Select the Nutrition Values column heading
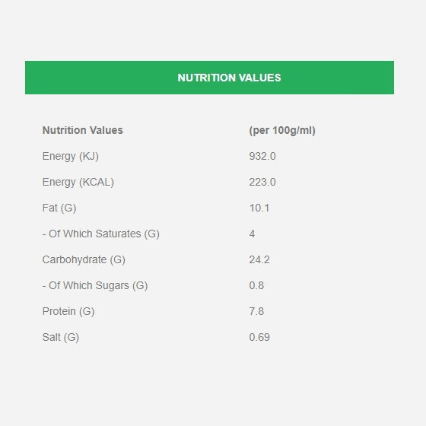Screen dimensions: 426x426 [83, 130]
